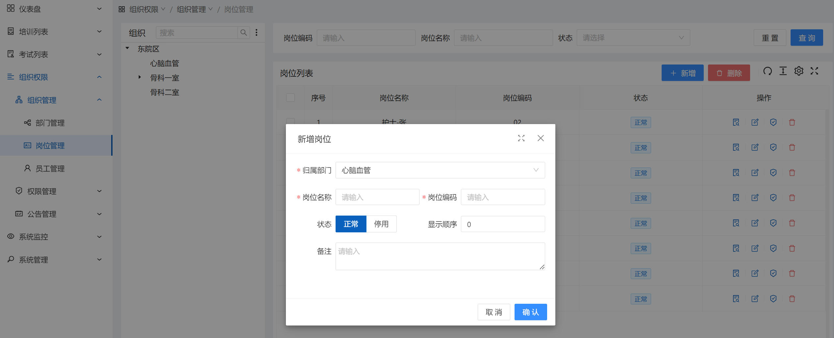Open 部门管理 in the sidebar
The image size is (834, 338).
click(50, 123)
